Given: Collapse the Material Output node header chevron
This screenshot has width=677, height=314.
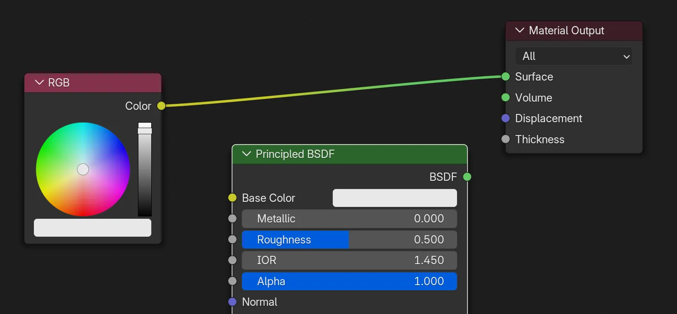Looking at the screenshot, I should [519, 30].
